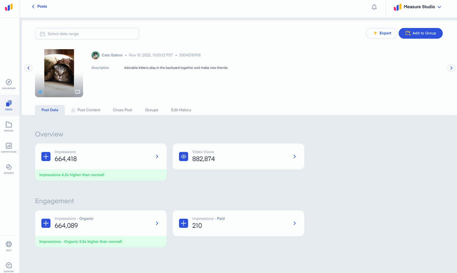
Task: Click the Nov 10, 2022 timestamp
Action: click(150, 55)
